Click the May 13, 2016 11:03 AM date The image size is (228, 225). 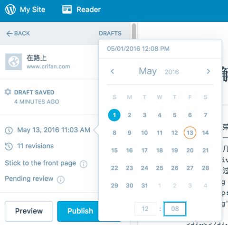point(54,130)
